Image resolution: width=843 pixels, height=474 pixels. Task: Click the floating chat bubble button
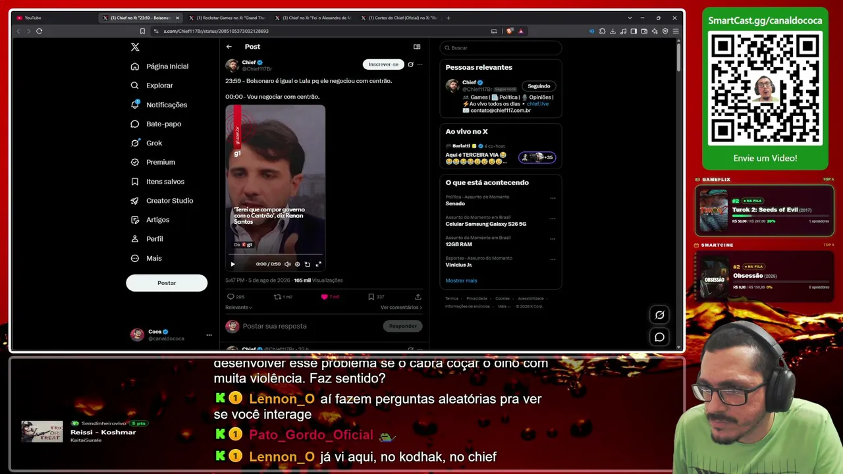pyautogui.click(x=659, y=337)
